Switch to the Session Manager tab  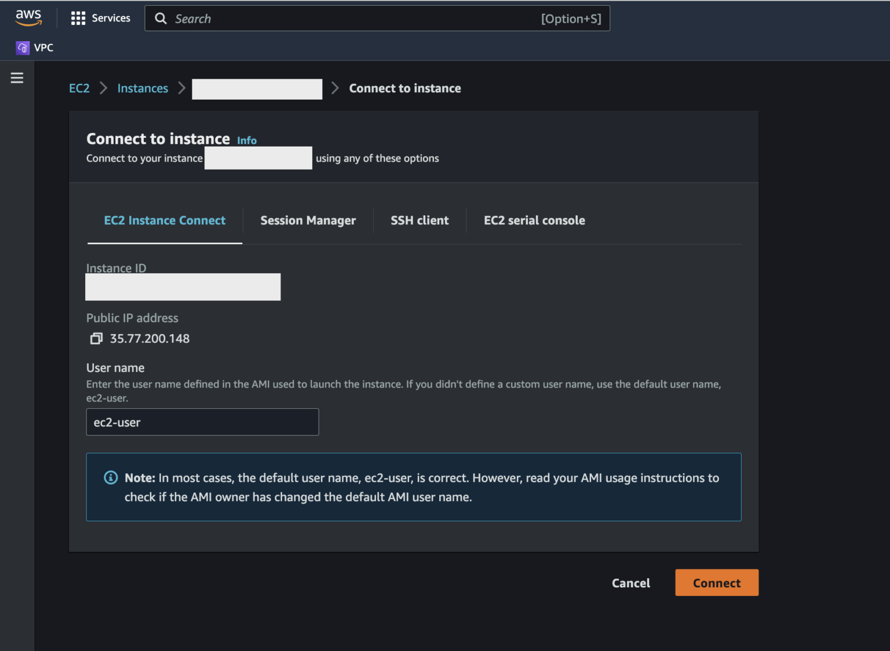[308, 220]
